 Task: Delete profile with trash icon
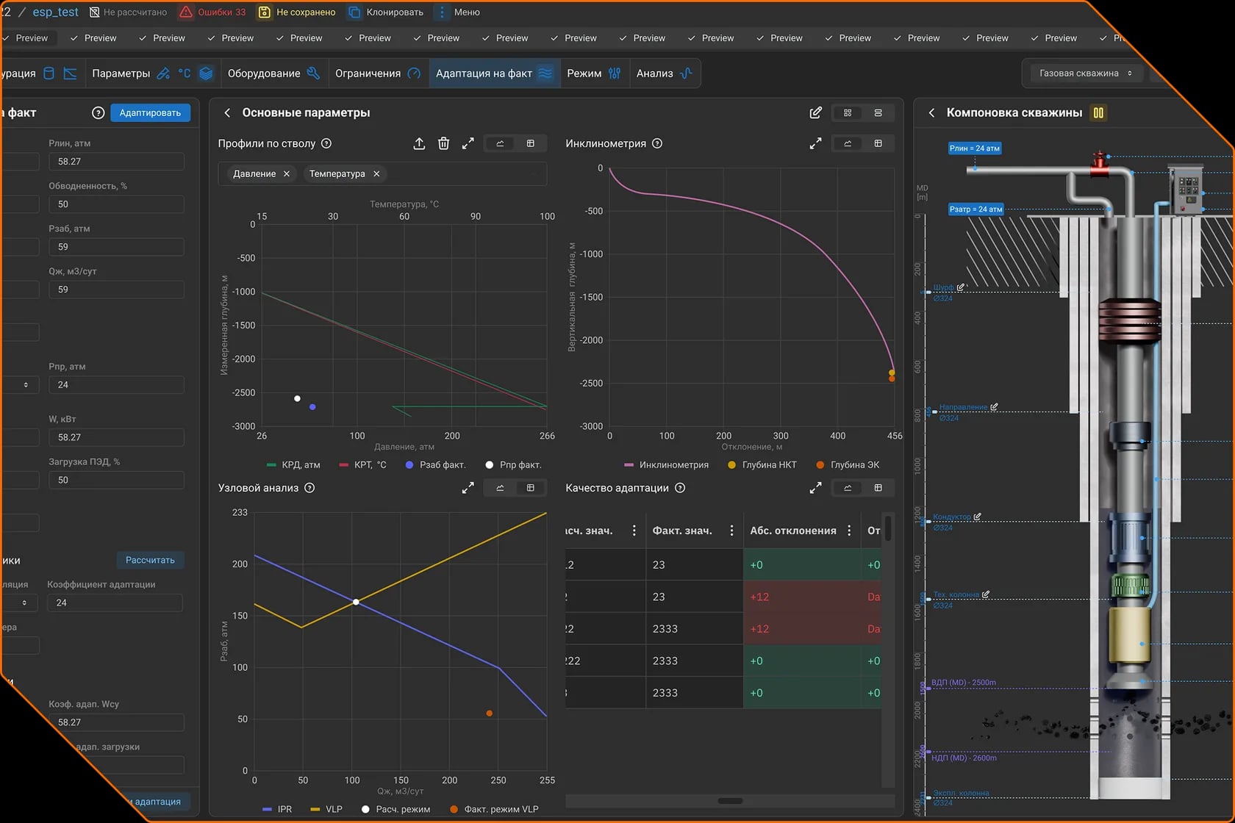[x=443, y=144]
